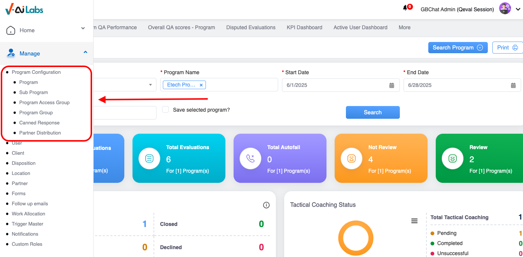Switch to the KPI Dashboard tab
This screenshot has height=257, width=523.
point(304,27)
